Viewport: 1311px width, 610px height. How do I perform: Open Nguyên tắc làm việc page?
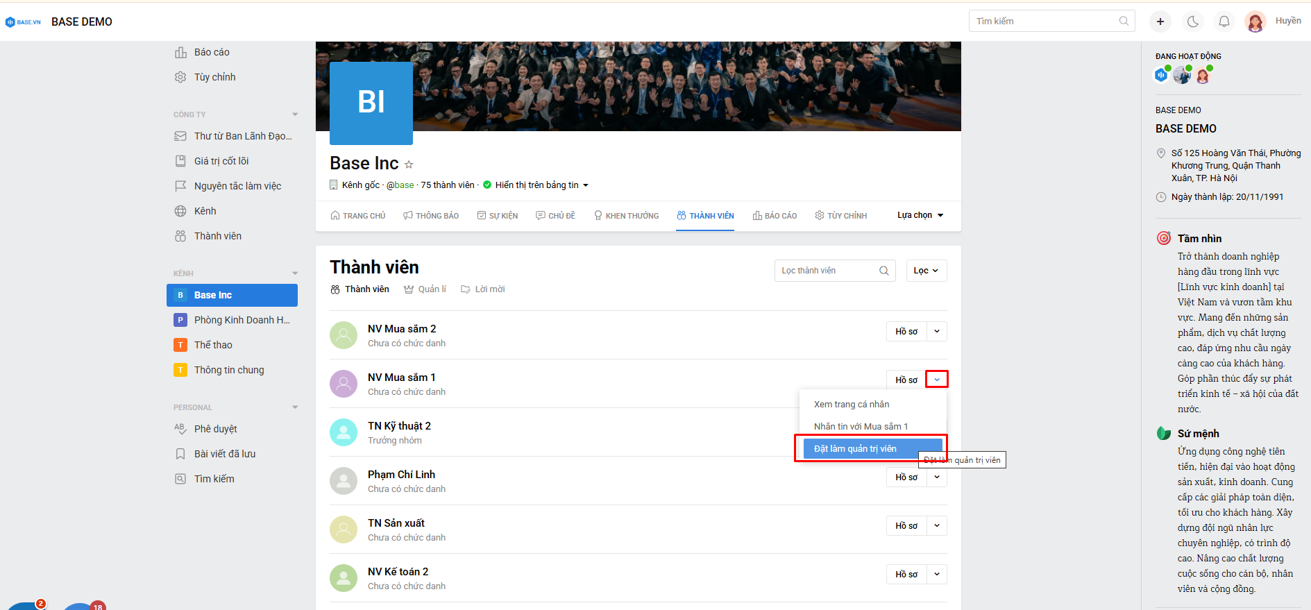point(237,186)
